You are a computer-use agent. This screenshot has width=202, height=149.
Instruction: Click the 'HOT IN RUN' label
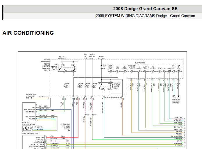85,57
